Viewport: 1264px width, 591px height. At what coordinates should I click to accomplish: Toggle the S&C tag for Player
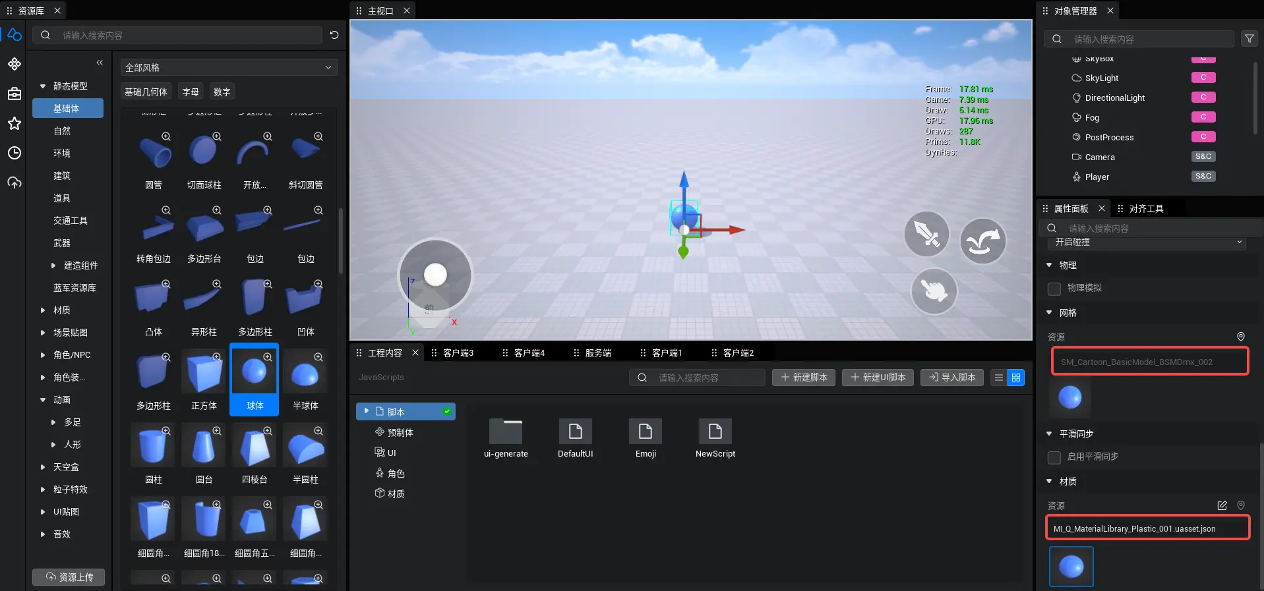tap(1203, 177)
